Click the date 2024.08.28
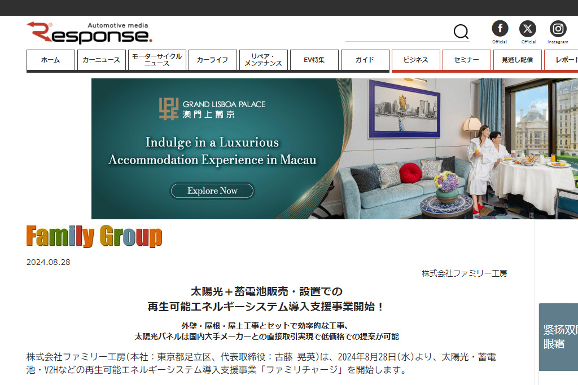The width and height of the screenshot is (578, 385). tap(49, 262)
